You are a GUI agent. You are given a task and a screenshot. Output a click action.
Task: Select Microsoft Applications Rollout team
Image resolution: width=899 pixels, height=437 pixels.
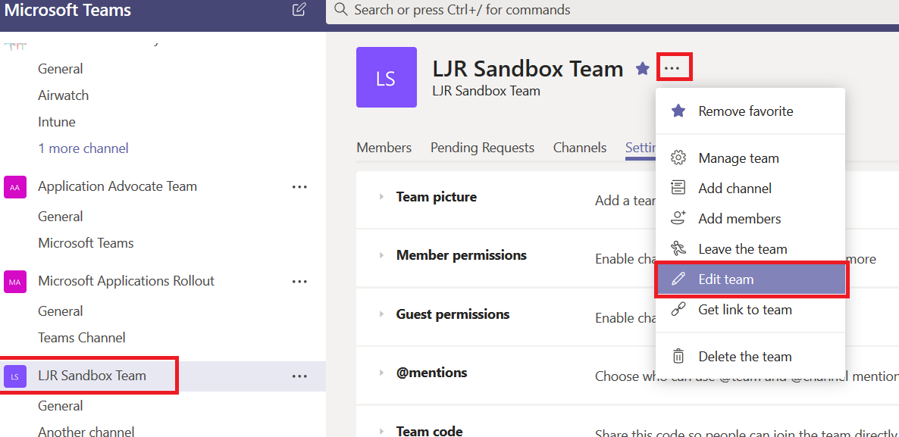click(x=126, y=281)
